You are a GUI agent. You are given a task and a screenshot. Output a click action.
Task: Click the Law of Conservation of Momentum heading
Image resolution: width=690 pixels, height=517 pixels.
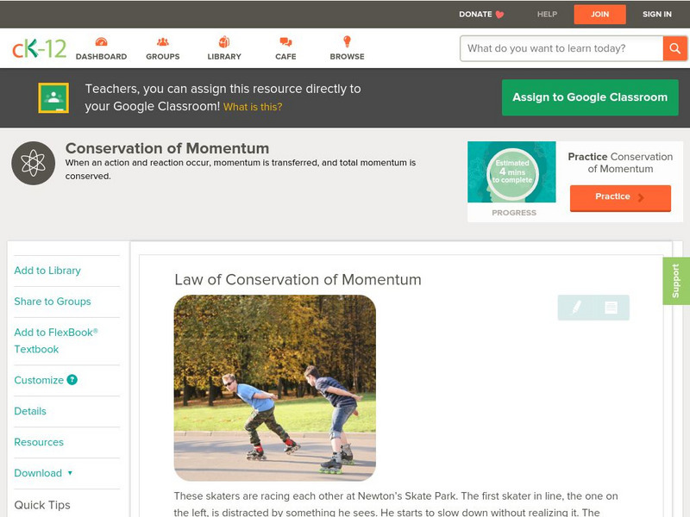click(x=298, y=279)
